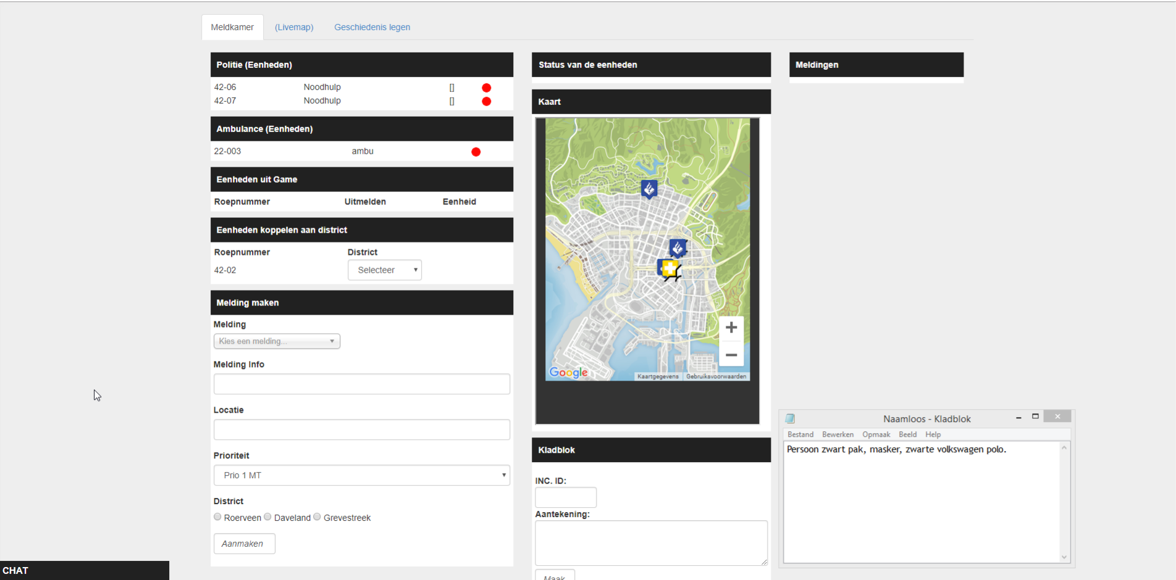The height and width of the screenshot is (580, 1176).
Task: Click the Kladblok notepad window icon
Action: click(790, 419)
